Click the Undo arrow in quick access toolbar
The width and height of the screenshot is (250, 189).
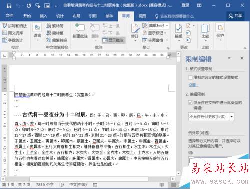click(18, 6)
